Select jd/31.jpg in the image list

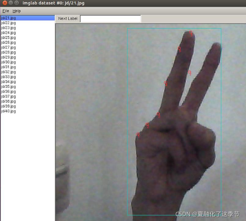tap(28, 67)
